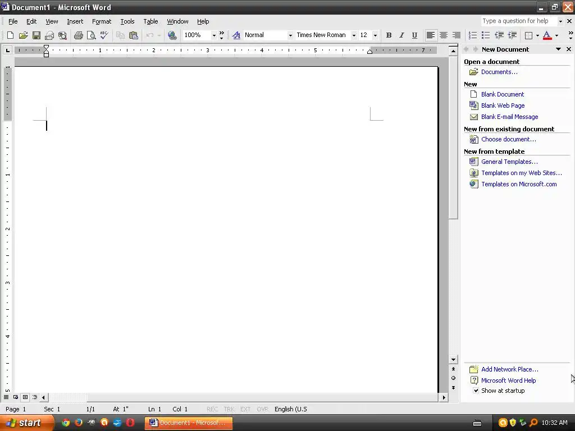Open the help question history dropdown
The width and height of the screenshot is (575, 431).
coord(560,21)
